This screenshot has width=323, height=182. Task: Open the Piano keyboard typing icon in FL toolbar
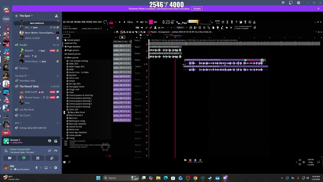click(x=137, y=28)
